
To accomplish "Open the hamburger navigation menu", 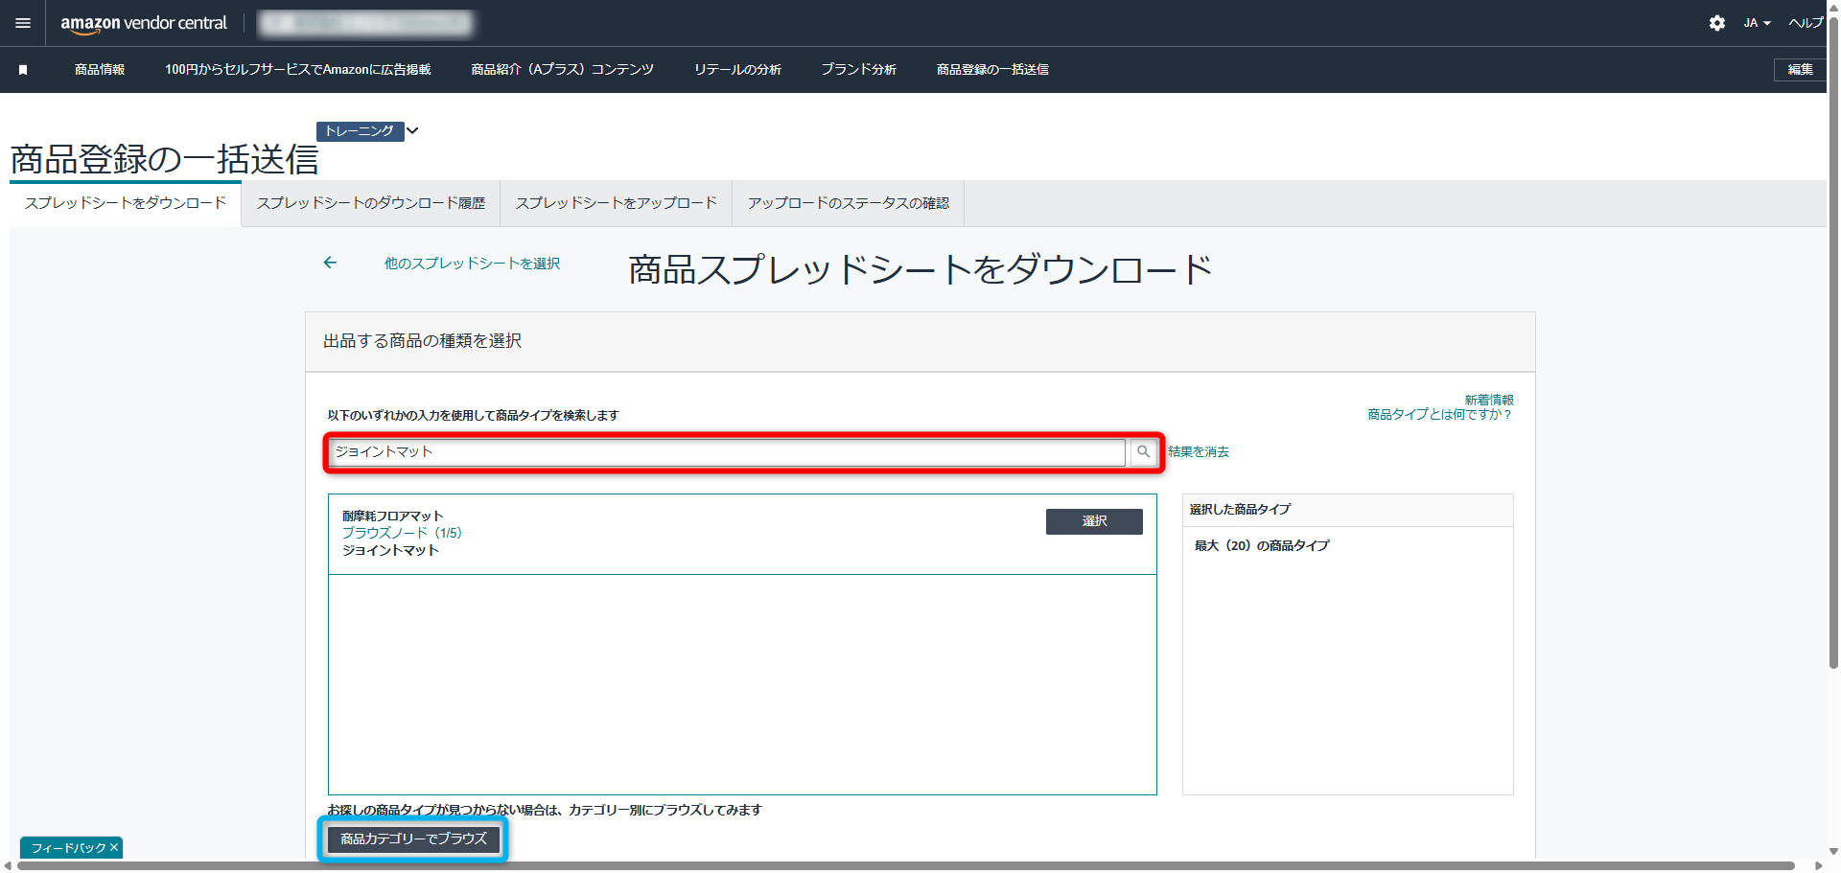I will (x=23, y=23).
